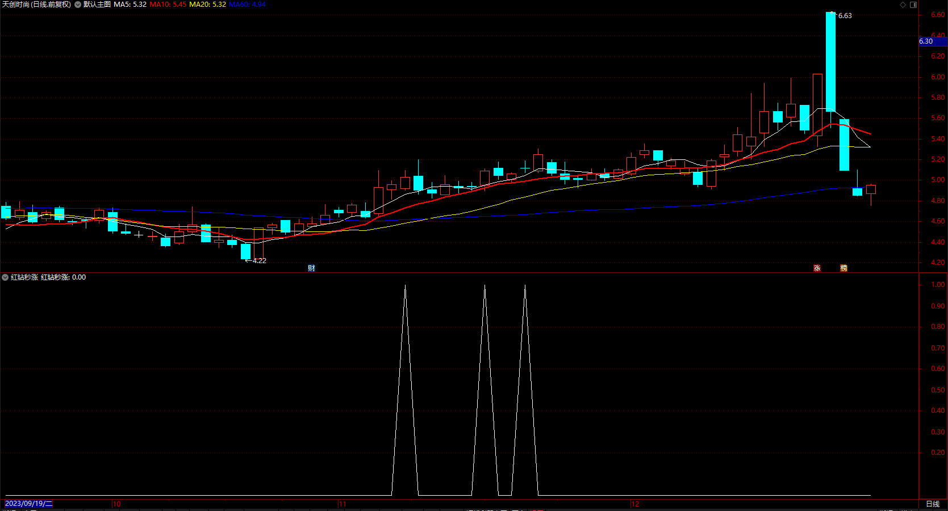Click the diamond icon above the price axis
The height and width of the screenshot is (511, 948).
[903, 5]
